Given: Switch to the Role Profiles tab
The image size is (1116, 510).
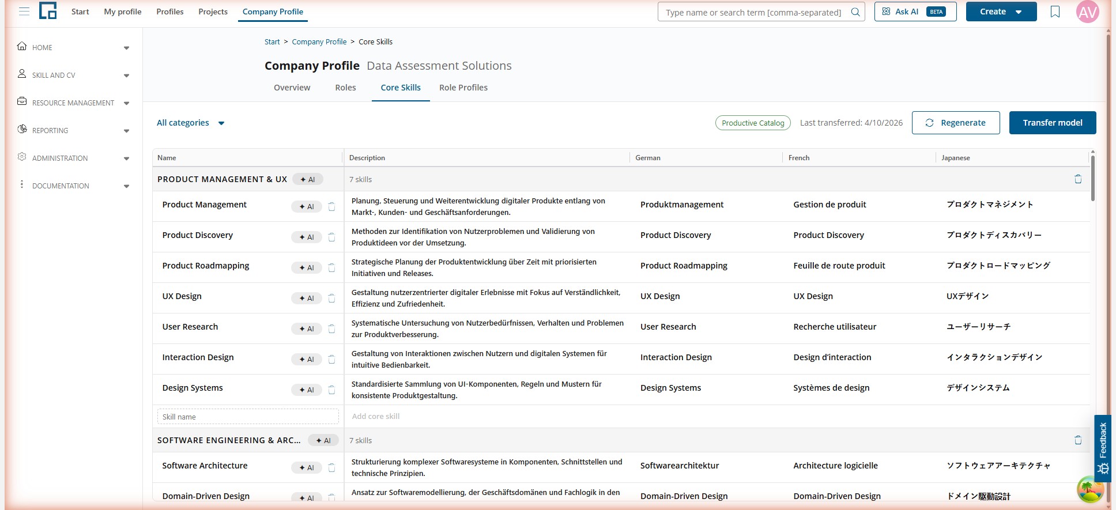Looking at the screenshot, I should pos(463,88).
